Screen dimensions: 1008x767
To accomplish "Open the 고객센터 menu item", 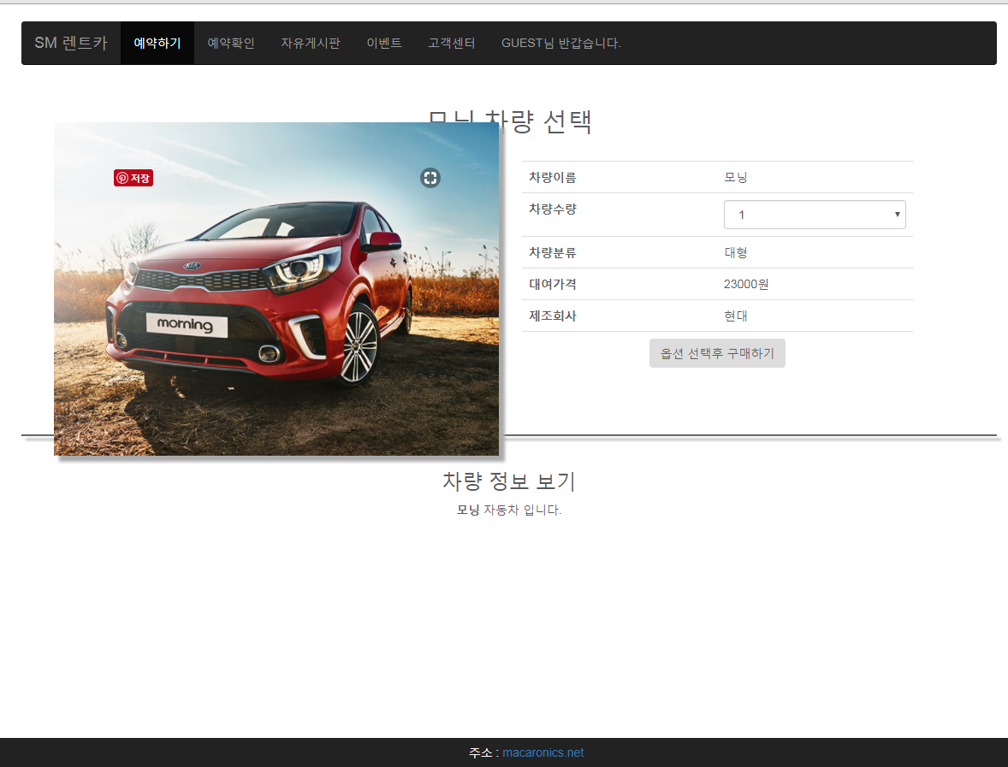I will tap(452, 43).
